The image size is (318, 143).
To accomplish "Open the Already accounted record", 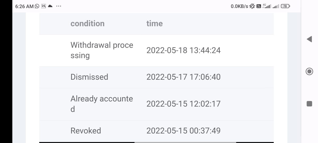I will [156, 104].
